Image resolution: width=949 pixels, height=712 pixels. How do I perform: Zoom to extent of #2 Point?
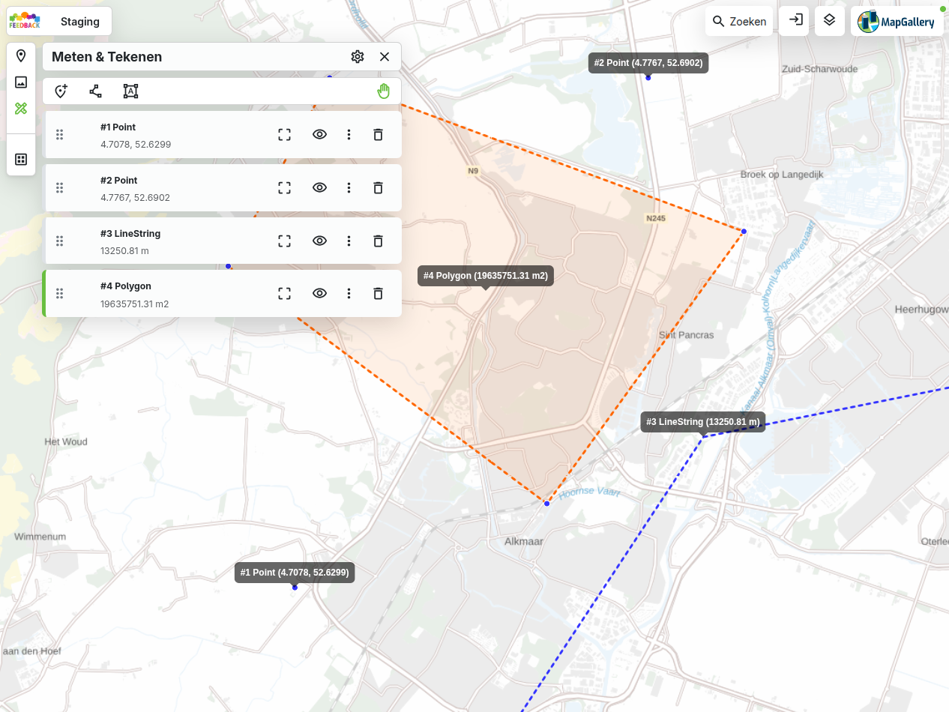point(284,188)
